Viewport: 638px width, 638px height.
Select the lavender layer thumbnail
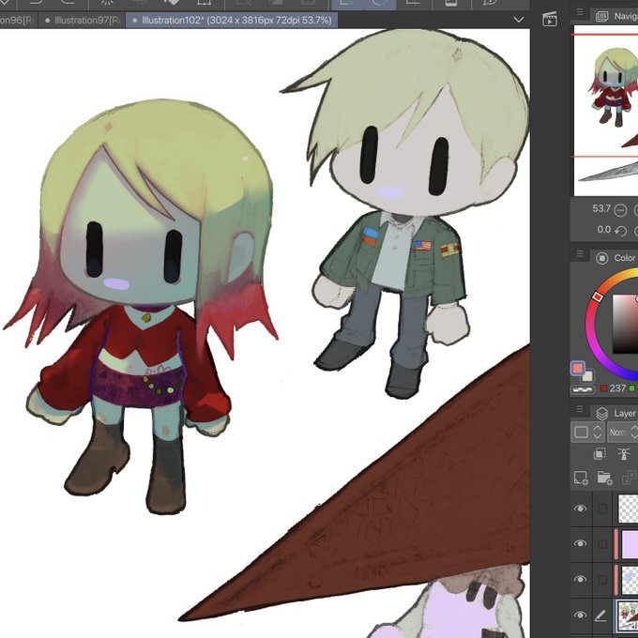(628, 544)
